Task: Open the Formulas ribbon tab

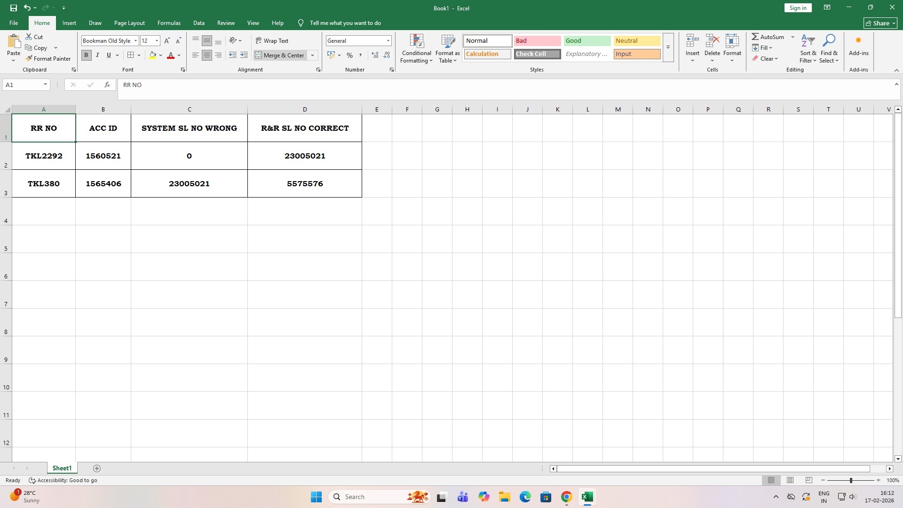Action: pos(169,23)
